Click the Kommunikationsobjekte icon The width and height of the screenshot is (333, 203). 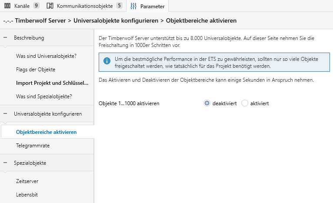pos(50,6)
